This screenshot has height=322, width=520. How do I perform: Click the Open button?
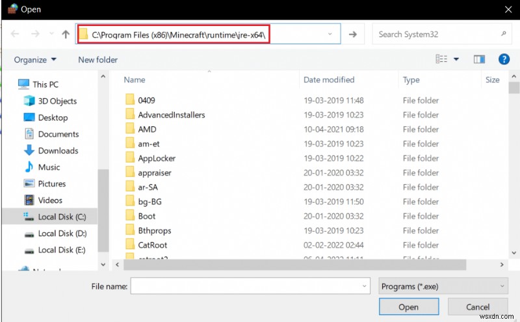pyautogui.click(x=409, y=306)
